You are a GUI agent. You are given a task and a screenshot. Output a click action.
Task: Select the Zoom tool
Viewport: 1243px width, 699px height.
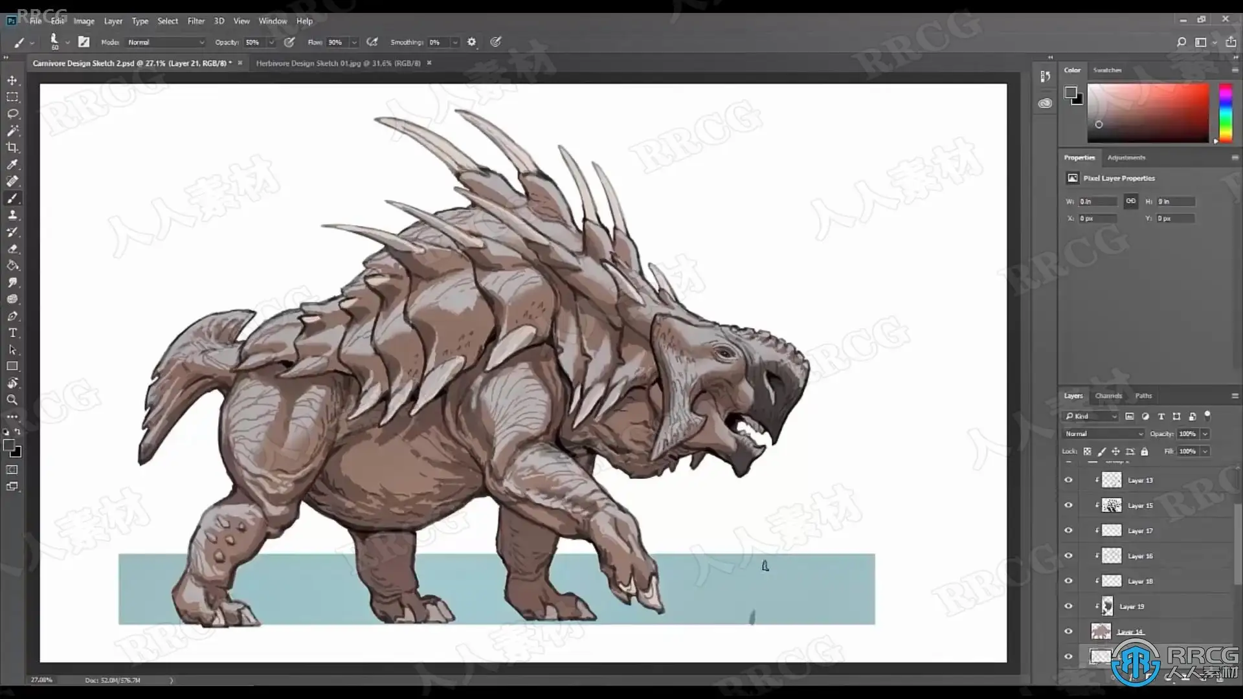click(x=12, y=400)
